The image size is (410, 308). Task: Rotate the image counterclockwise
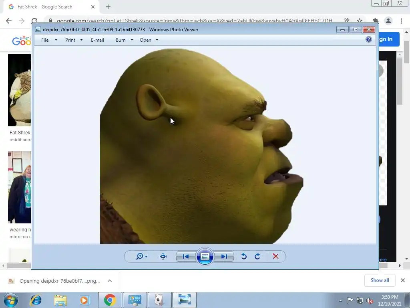click(244, 256)
